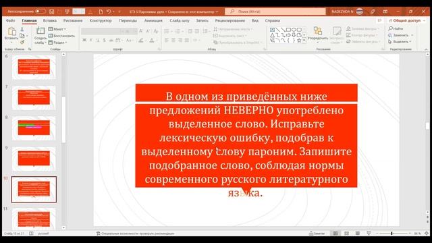Expand the Макет layout dropdown

tap(57, 29)
